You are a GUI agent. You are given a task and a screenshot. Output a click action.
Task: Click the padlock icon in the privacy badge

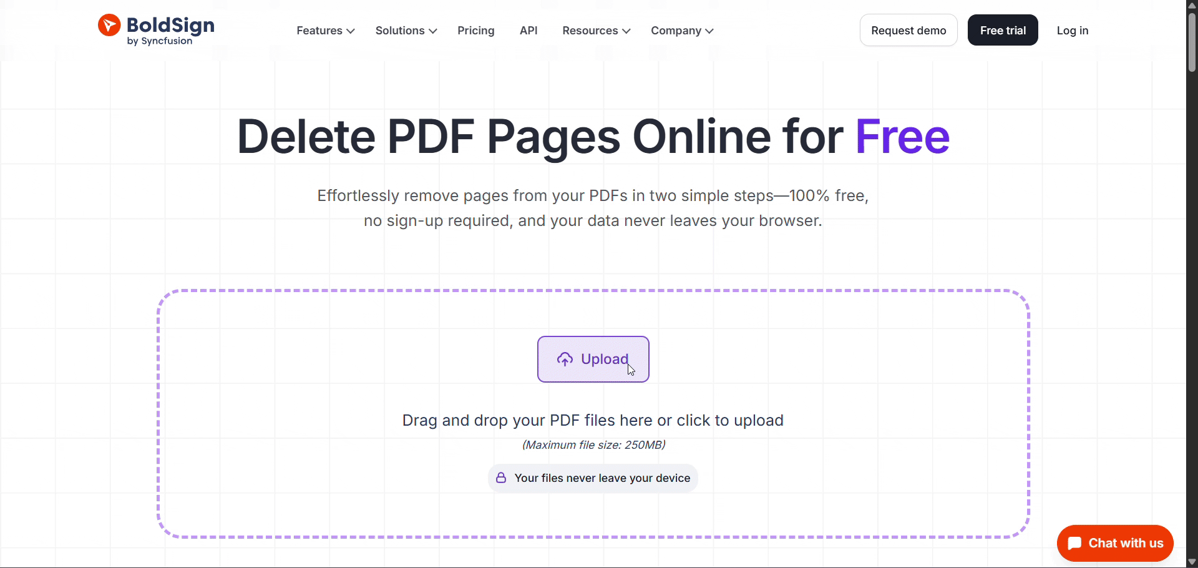pyautogui.click(x=501, y=478)
